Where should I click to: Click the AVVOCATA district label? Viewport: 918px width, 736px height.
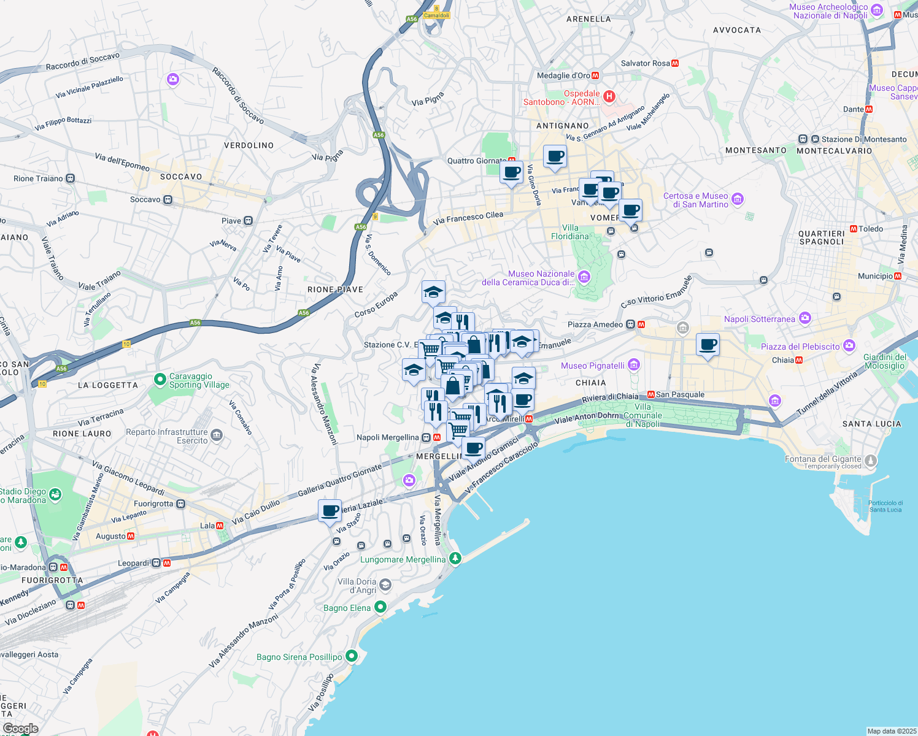737,30
